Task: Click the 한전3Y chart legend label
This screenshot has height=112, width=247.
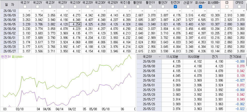Action: (6, 57)
